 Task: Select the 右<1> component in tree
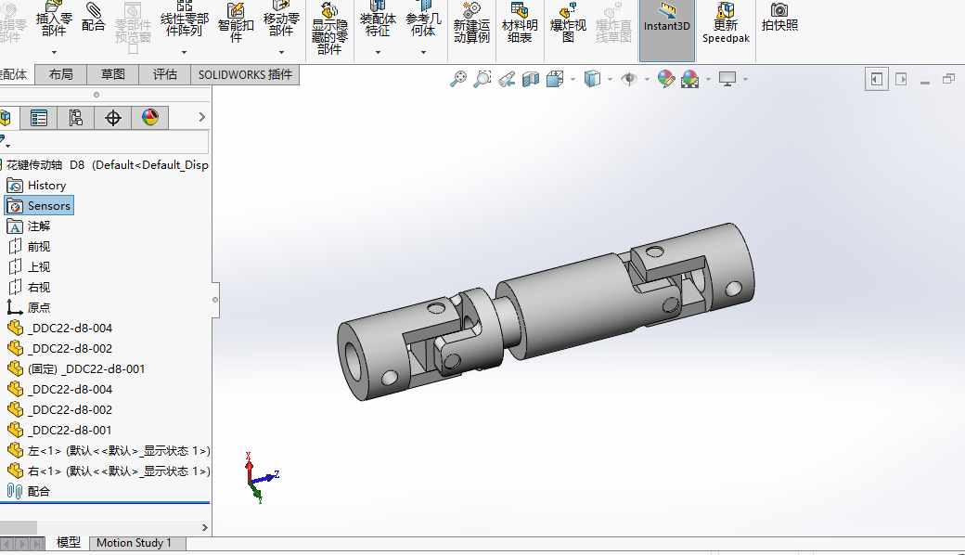tap(109, 471)
